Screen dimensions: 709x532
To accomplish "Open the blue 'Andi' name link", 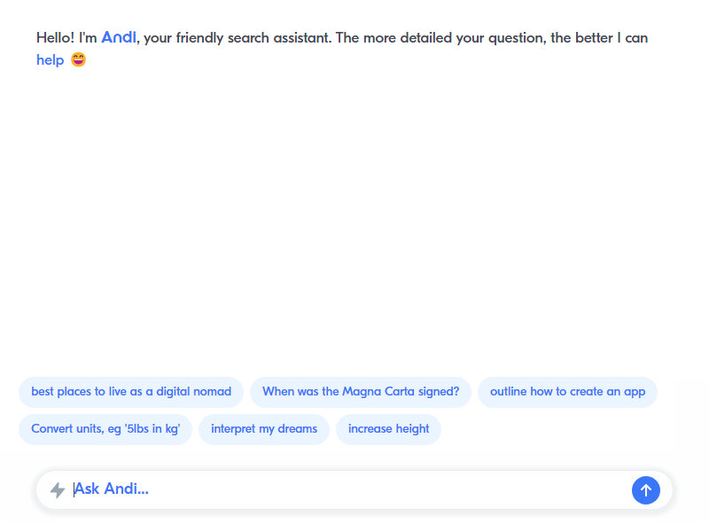I will (119, 37).
